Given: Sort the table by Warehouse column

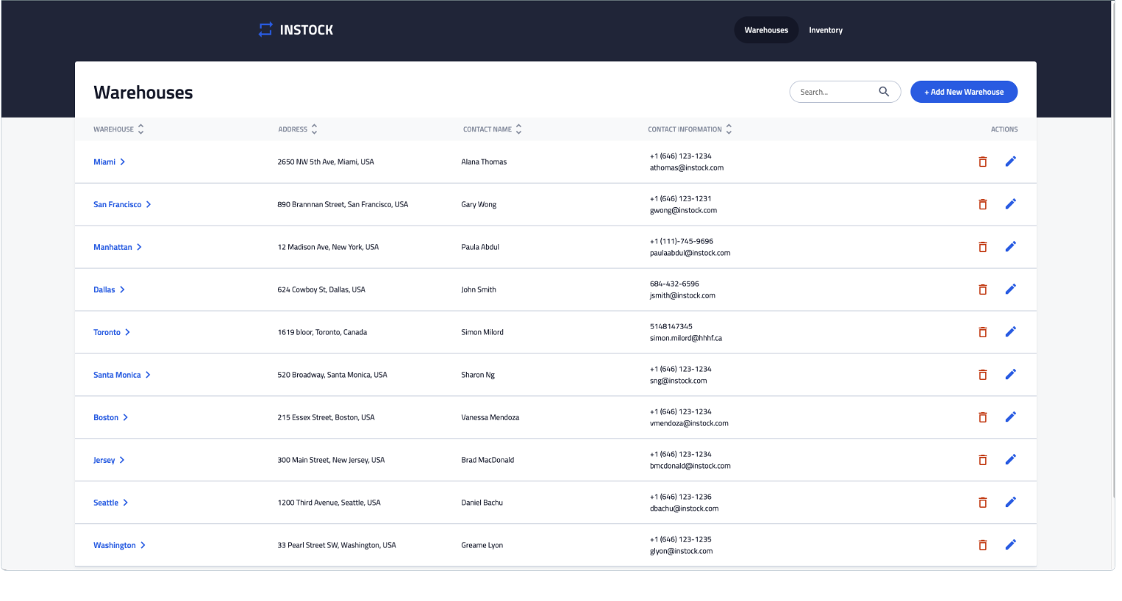Looking at the screenshot, I should pos(140,129).
